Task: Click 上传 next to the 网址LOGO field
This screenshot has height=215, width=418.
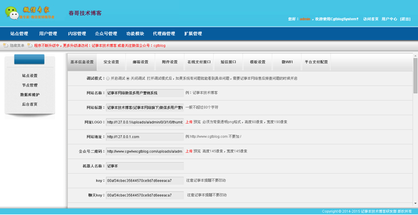Action: click(x=189, y=122)
